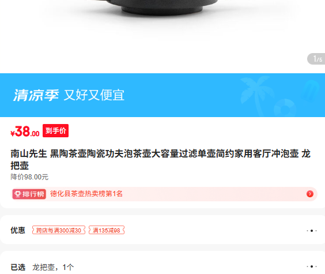This screenshot has height=274, width=325.
Task: Select the 满135减98 coupon tag
Action: click(107, 230)
